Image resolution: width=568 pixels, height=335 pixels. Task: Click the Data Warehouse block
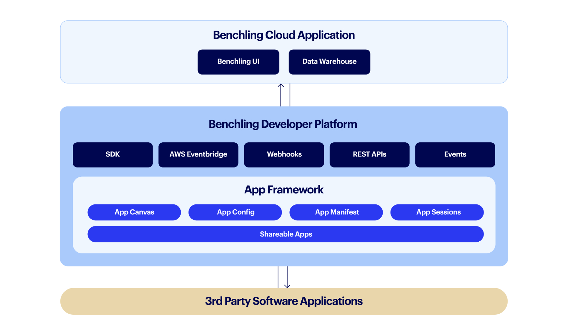point(329,61)
